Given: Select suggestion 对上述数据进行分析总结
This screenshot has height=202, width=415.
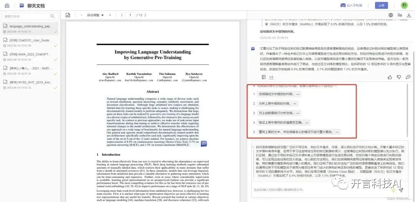Looking at the screenshot, I should [x=279, y=113].
